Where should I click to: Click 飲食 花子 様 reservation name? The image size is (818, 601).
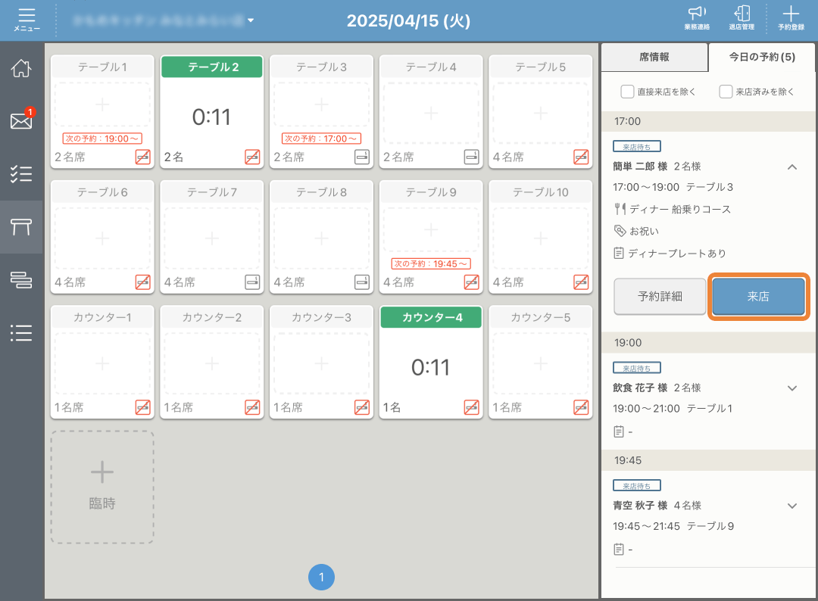(640, 388)
